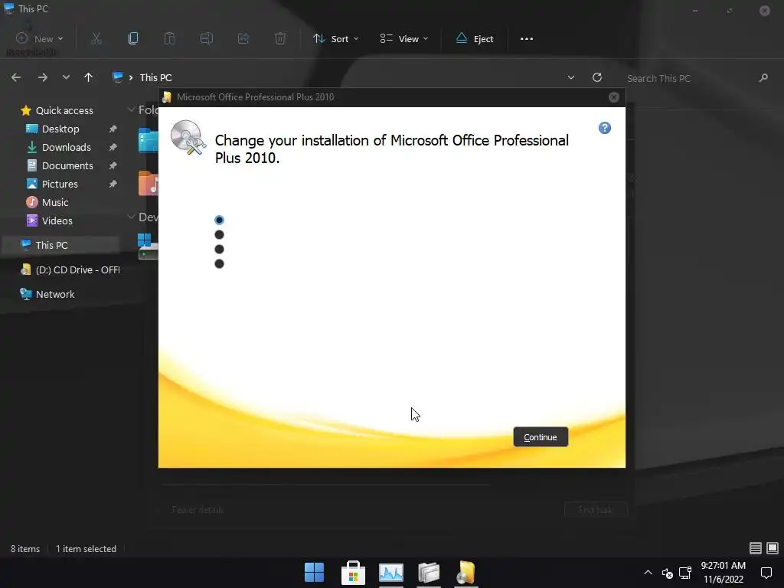784x588 pixels.
Task: Show hidden system tray icons
Action: click(x=648, y=573)
